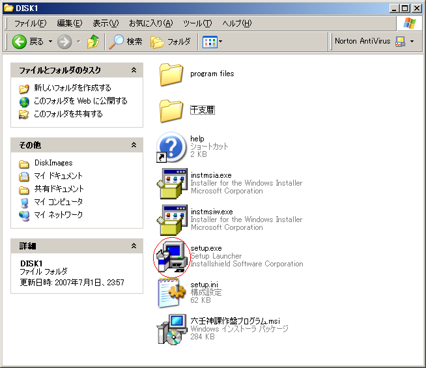Click the マイ コンピュータ icon in sidebar
This screenshot has width=426, height=368.
click(x=24, y=203)
